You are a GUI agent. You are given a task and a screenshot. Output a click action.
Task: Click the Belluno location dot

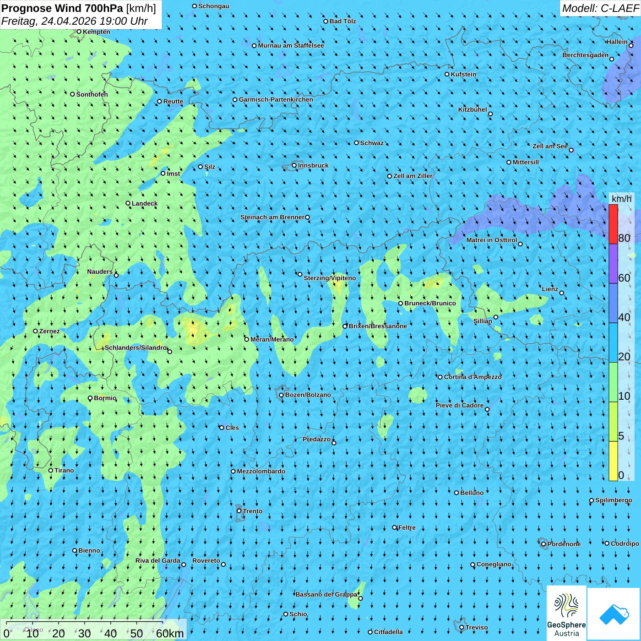point(456,493)
